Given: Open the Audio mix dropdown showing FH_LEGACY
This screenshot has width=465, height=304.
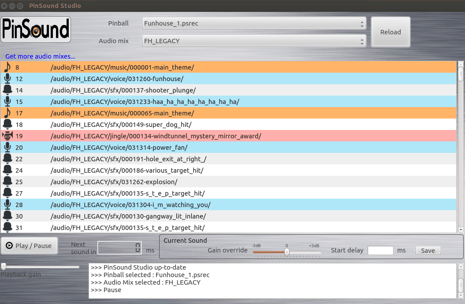Looking at the screenshot, I should point(254,41).
